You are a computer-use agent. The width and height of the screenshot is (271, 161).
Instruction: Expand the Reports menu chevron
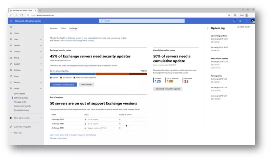point(40,82)
